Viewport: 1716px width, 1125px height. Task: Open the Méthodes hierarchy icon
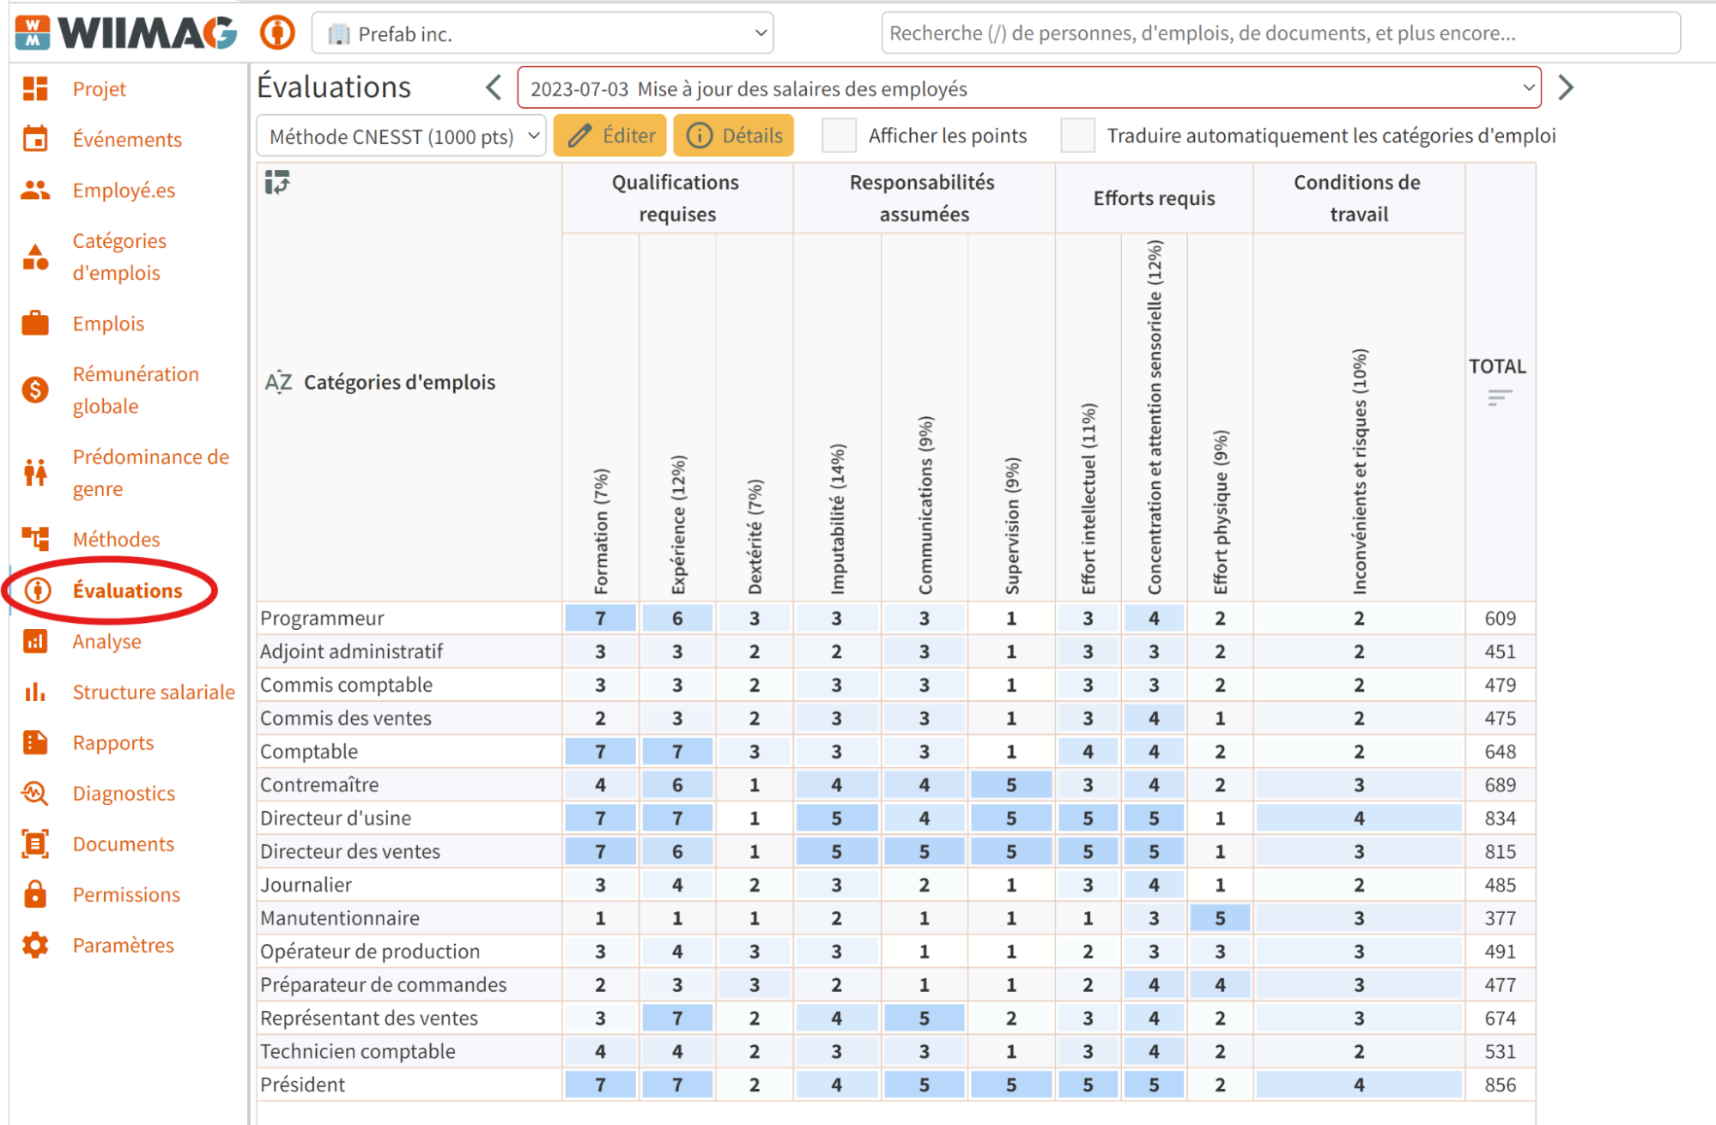tap(35, 539)
